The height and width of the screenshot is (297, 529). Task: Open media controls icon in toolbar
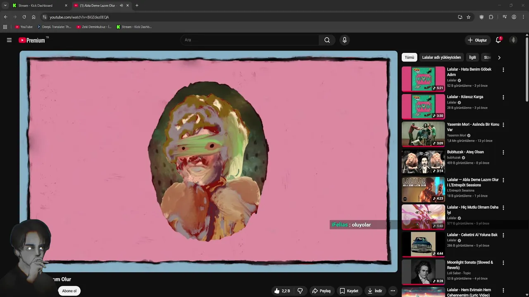[x=505, y=17]
